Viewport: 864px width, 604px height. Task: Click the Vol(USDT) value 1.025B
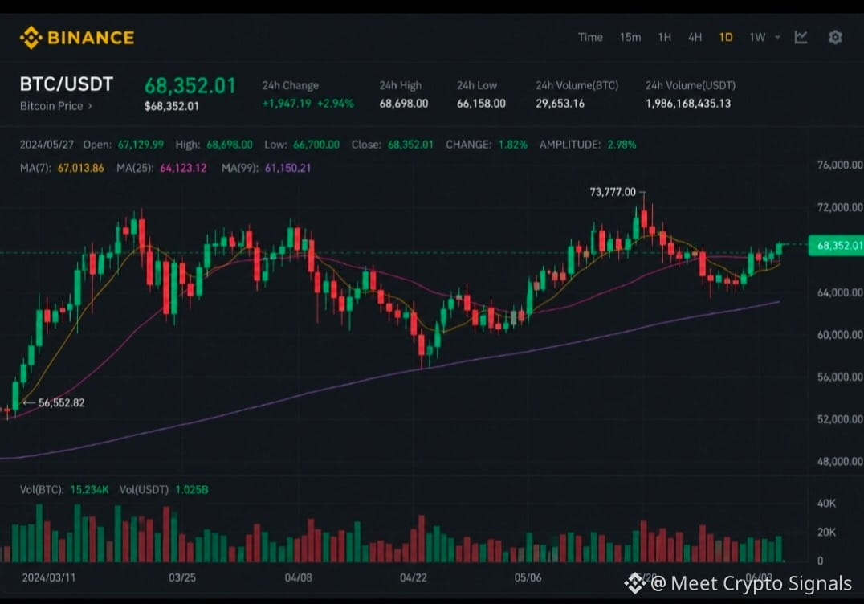click(x=192, y=489)
